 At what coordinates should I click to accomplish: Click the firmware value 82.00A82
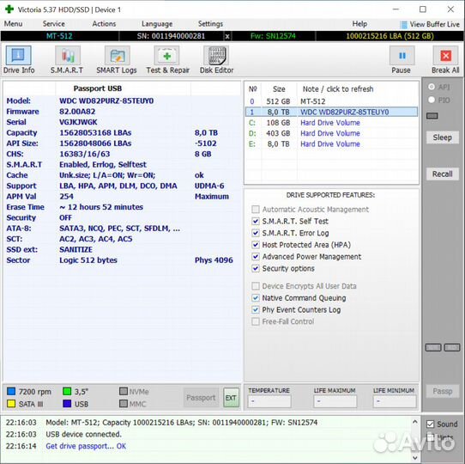(x=77, y=112)
